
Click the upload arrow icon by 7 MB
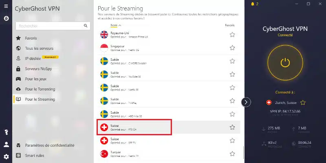293,129
